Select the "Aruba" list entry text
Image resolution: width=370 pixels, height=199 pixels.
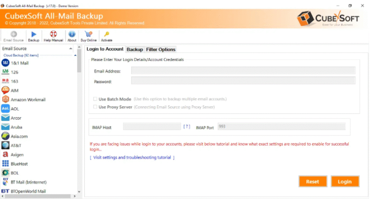click(16, 127)
